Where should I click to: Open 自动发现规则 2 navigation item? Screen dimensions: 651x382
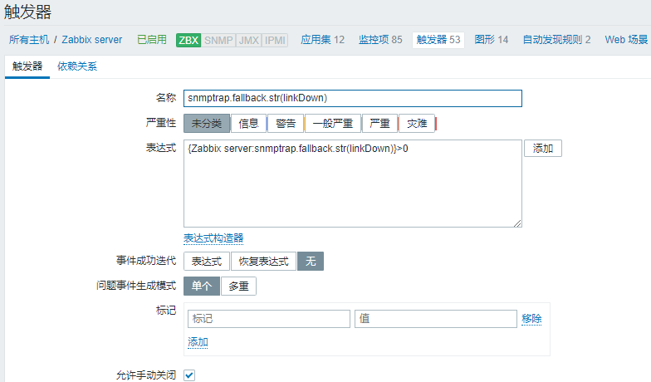556,40
